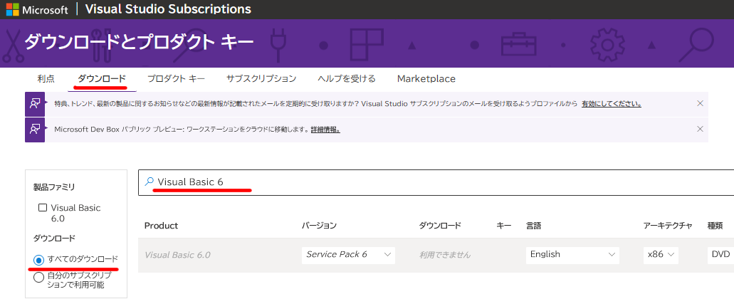Click the 製品ファミリ filter heading
734x299 pixels.
click(54, 187)
